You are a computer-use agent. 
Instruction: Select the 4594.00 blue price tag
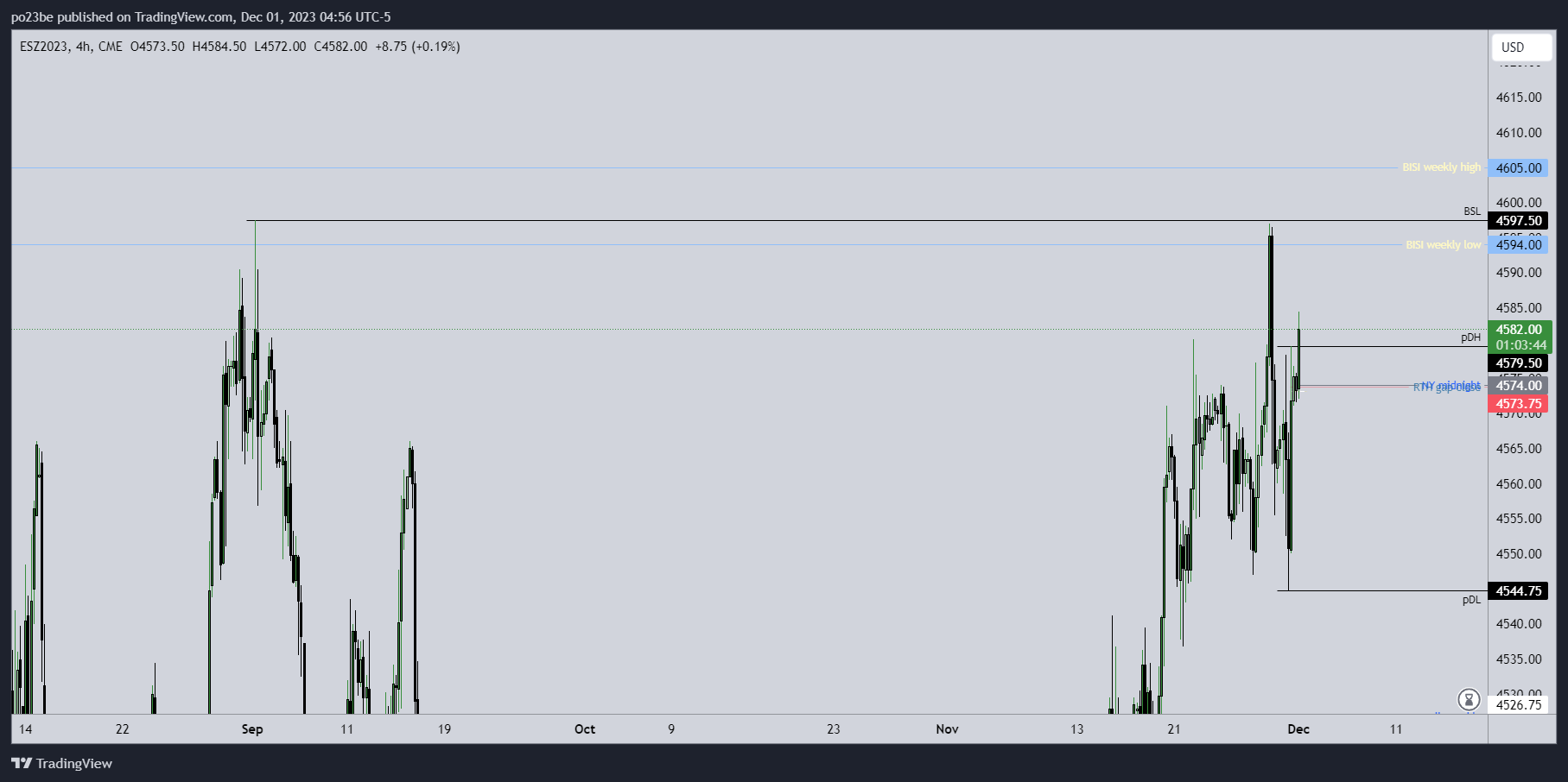click(x=1518, y=245)
